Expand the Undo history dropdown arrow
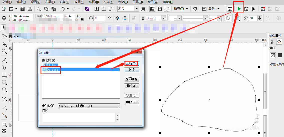The image size is (284, 137). click(68, 9)
